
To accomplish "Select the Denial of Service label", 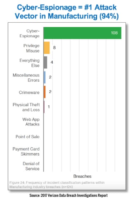I will (x=31, y=166).
